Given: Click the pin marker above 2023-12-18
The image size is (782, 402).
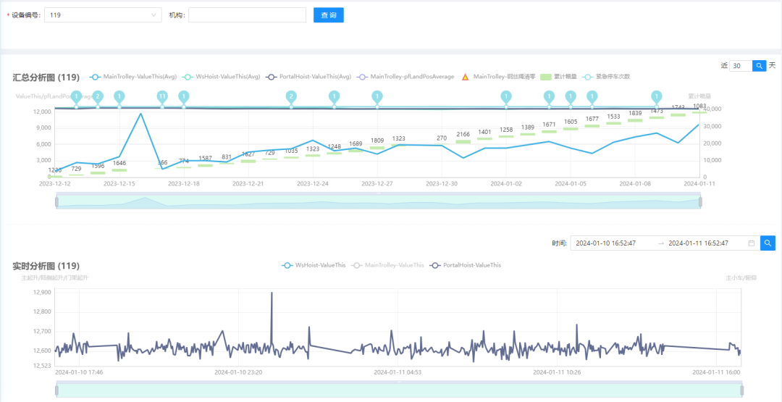Looking at the screenshot, I should point(183,97).
